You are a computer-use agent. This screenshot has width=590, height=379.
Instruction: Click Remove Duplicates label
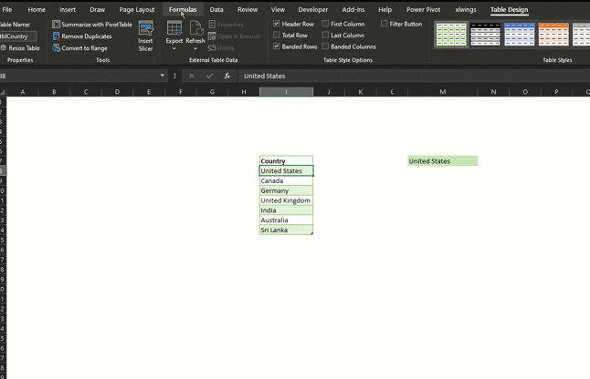(87, 36)
